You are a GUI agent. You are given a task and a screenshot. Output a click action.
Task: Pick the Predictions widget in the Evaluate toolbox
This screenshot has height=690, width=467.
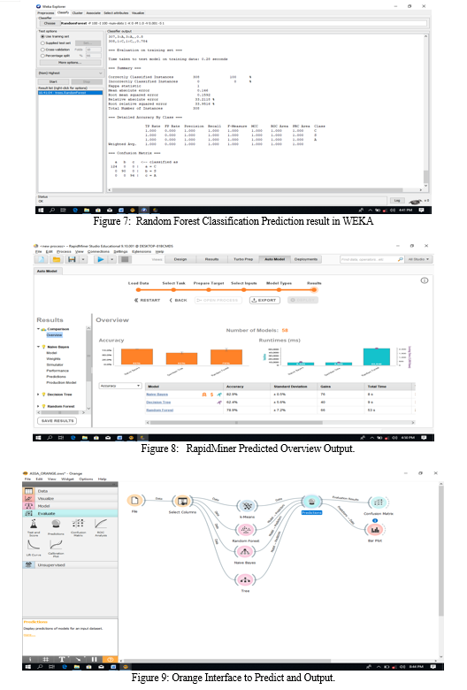click(x=56, y=525)
